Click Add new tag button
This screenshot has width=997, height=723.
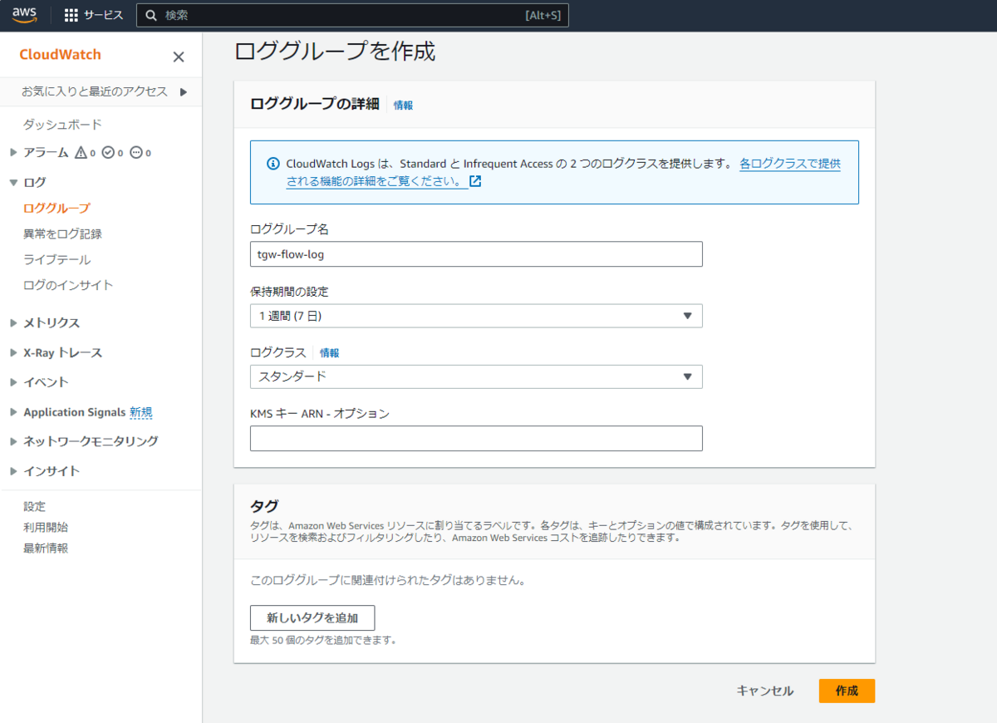coord(312,618)
